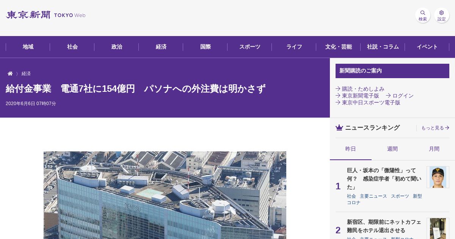Click the 社会 tag under ranking 1

coord(351,196)
